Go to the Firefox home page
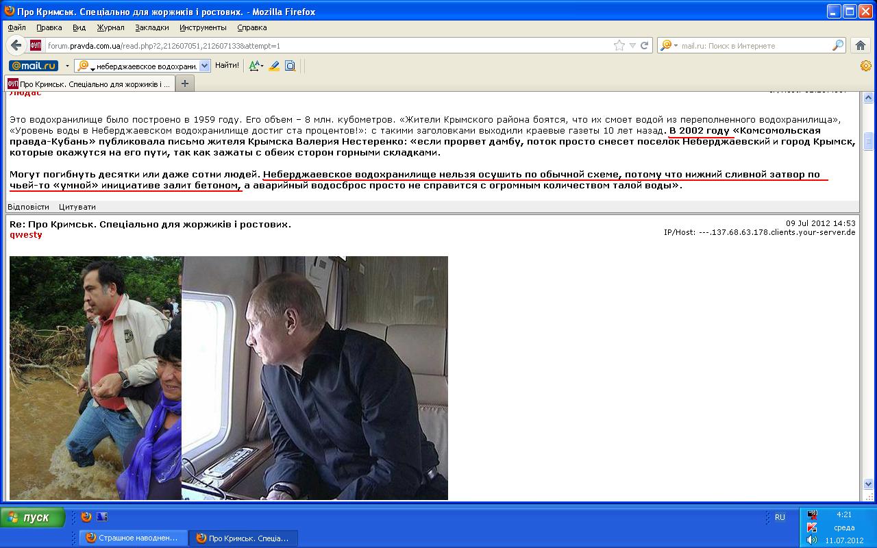 pyautogui.click(x=861, y=46)
